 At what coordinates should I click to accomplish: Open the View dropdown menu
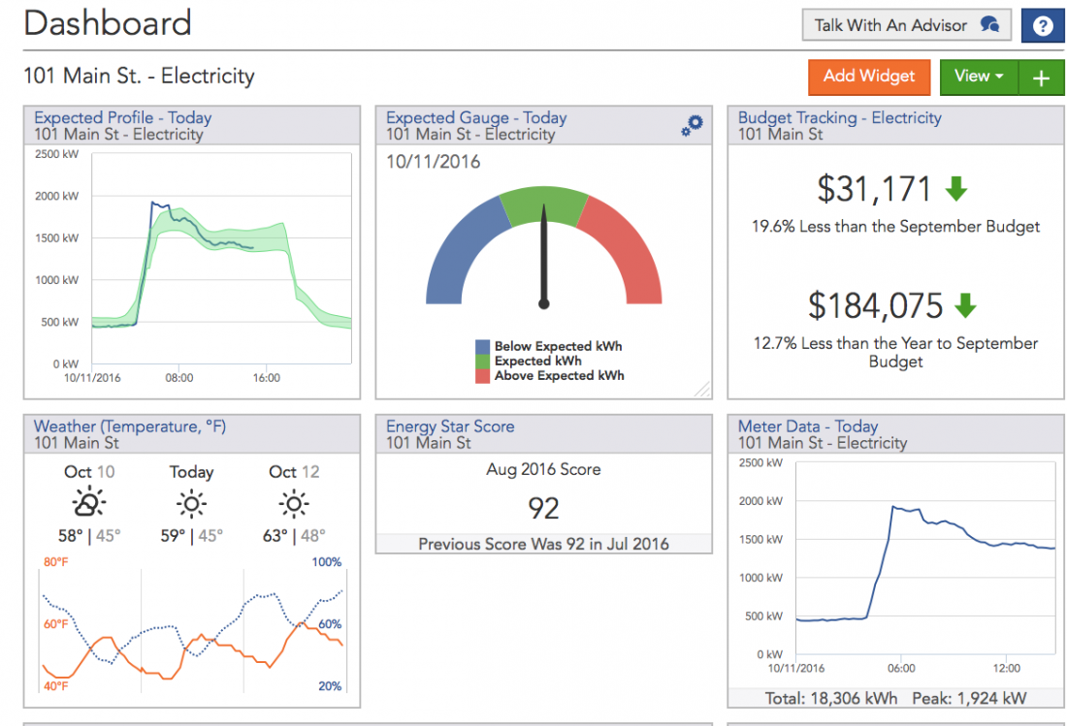point(979,77)
